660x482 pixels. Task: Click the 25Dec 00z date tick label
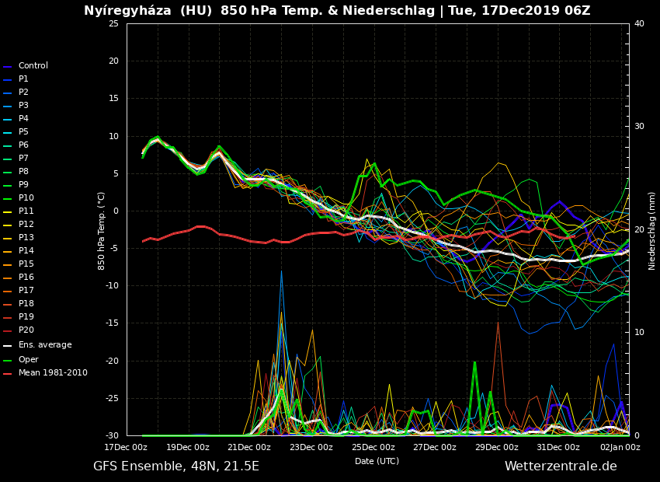373,447
